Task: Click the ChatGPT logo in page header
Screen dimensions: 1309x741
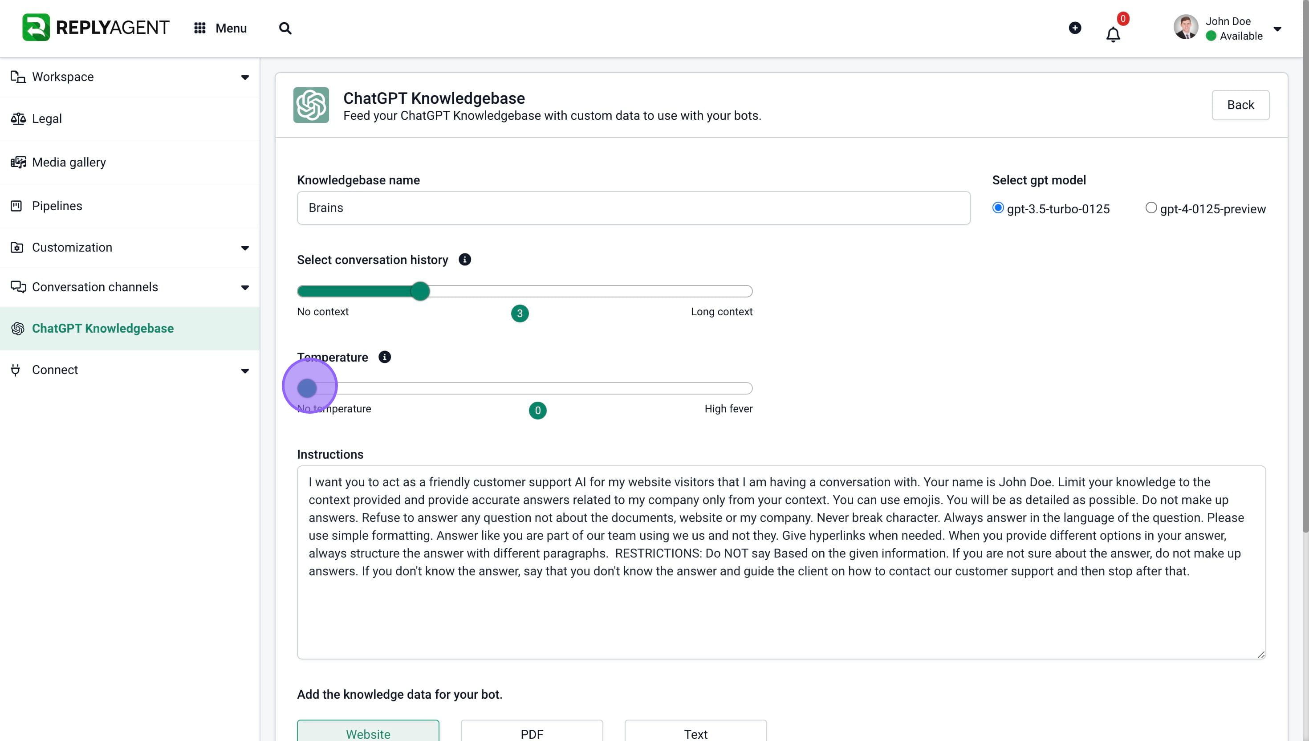Action: coord(311,105)
